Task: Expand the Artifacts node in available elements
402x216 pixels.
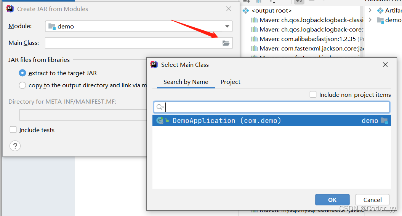Action: pyautogui.click(x=370, y=11)
